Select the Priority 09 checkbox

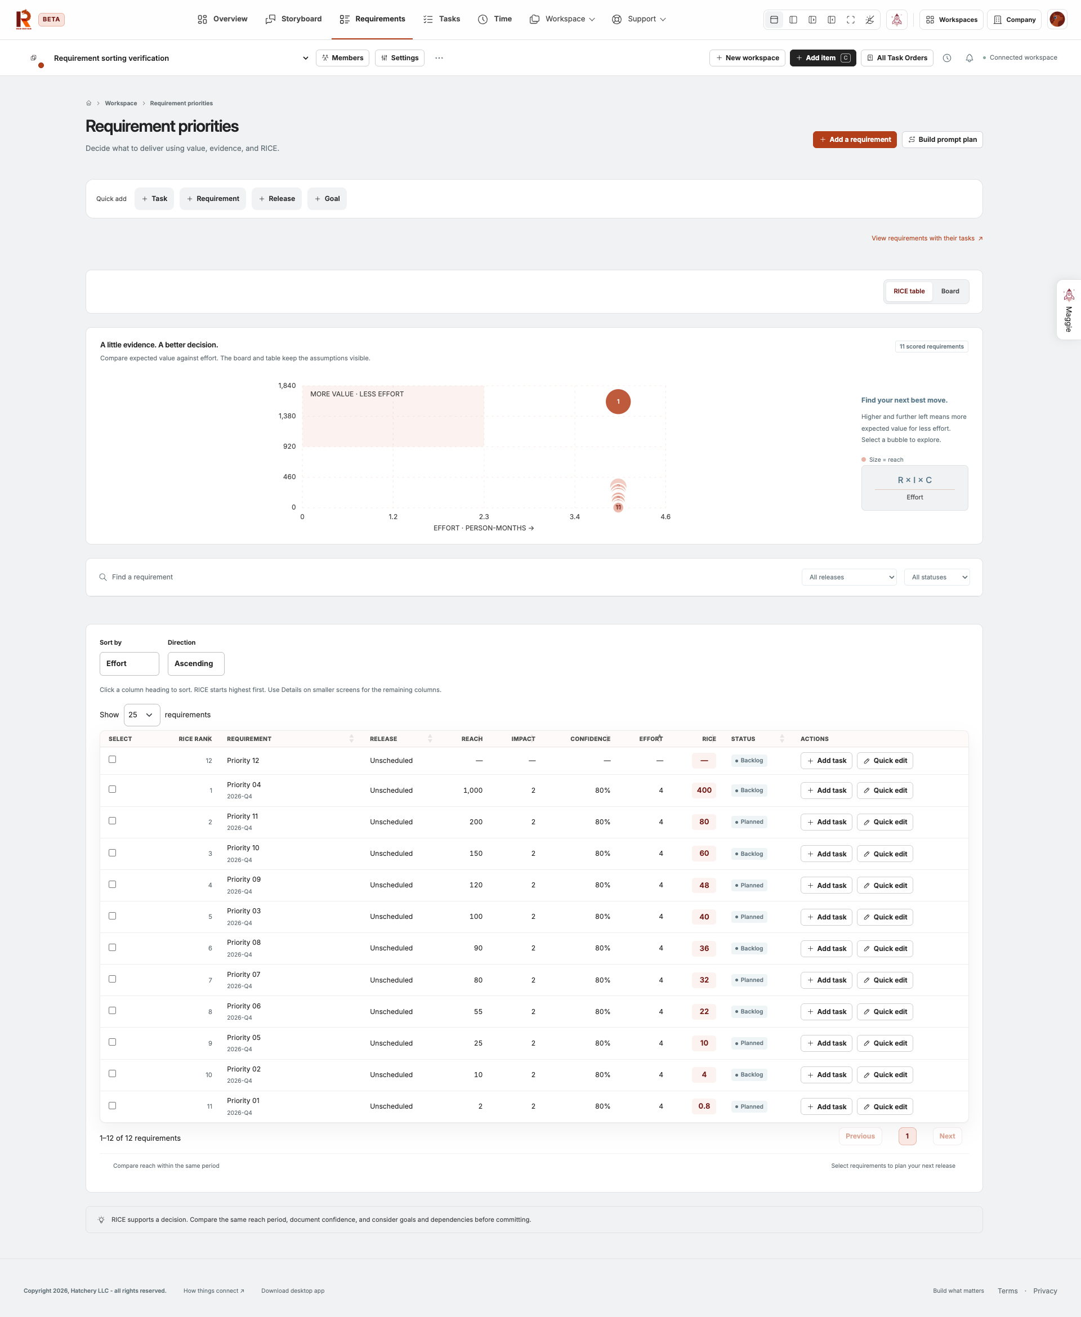[x=112, y=884]
